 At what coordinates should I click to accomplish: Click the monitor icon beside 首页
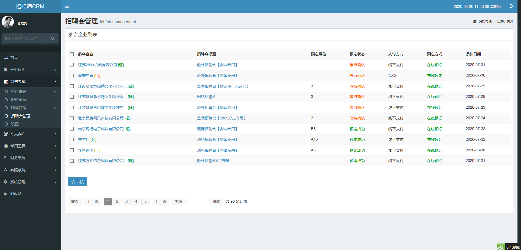tap(6, 57)
